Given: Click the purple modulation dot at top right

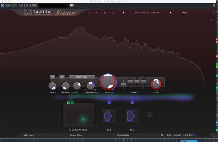Looking at the screenshot, I should pos(211,19).
